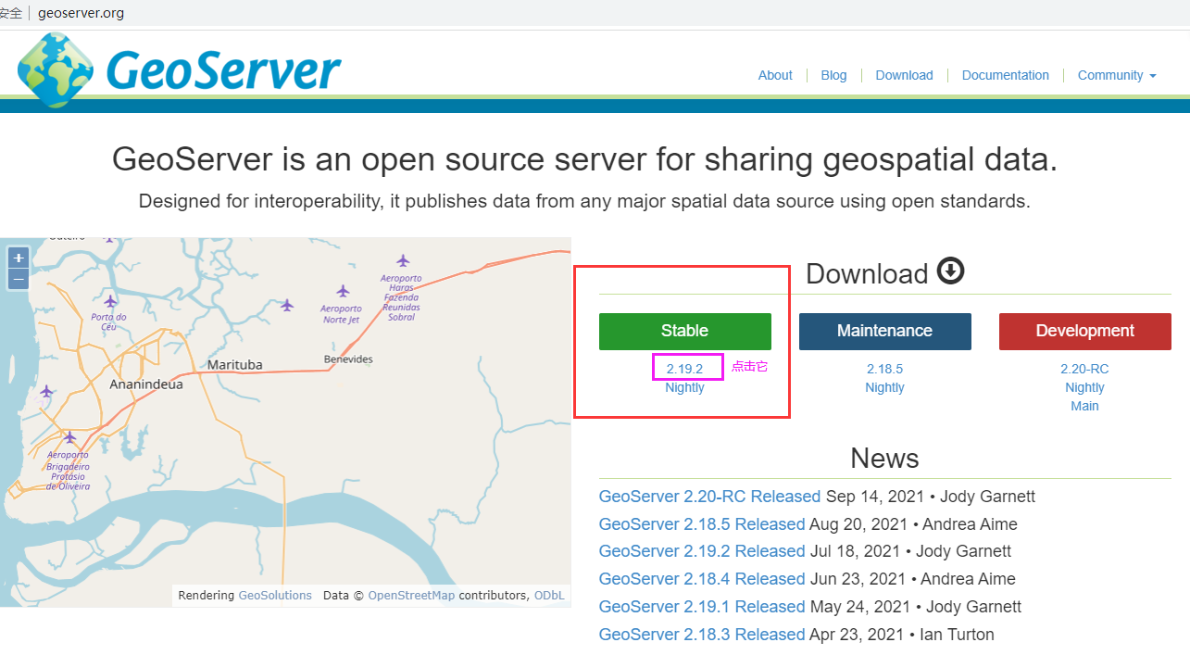Image resolution: width=1190 pixels, height=655 pixels.
Task: Click the airplane marker at Aeroporto Norte Jet
Action: 344,289
